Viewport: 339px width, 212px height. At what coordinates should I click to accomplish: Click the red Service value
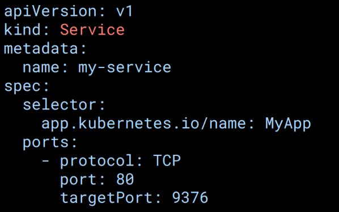[92, 29]
